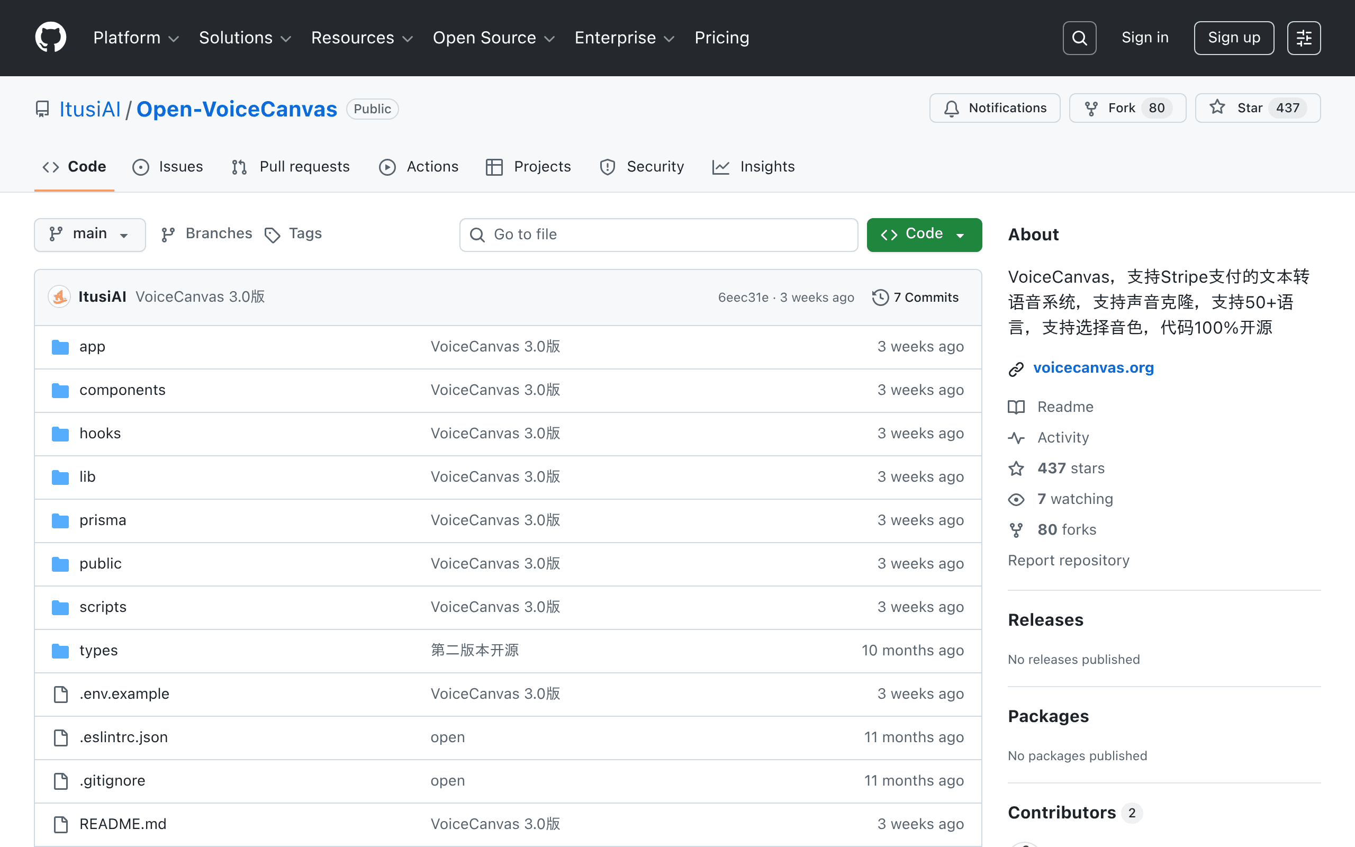The image size is (1355, 847).
Task: Open the main branch selector dropdown
Action: point(89,235)
